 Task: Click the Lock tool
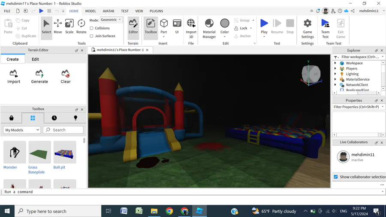click(x=241, y=28)
